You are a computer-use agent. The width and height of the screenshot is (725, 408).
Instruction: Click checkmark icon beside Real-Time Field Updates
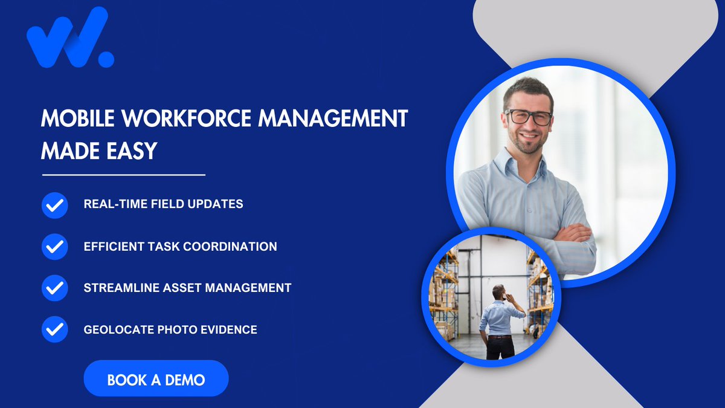(55, 205)
